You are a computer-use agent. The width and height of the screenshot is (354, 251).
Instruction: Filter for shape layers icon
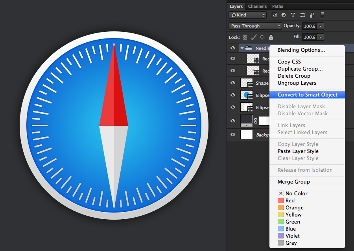pyautogui.click(x=302, y=15)
